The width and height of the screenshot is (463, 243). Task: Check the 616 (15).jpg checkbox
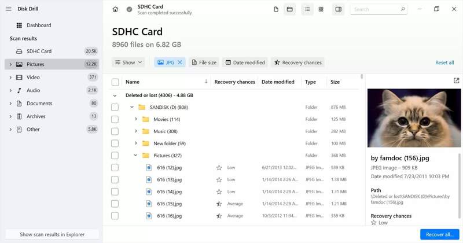[115, 204]
